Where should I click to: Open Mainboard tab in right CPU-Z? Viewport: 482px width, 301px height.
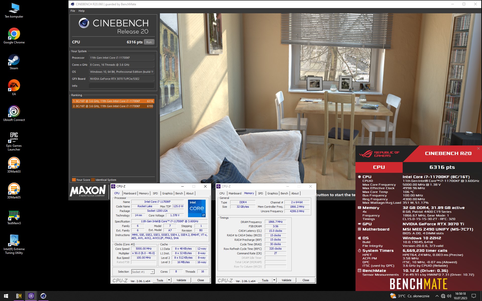pos(235,193)
